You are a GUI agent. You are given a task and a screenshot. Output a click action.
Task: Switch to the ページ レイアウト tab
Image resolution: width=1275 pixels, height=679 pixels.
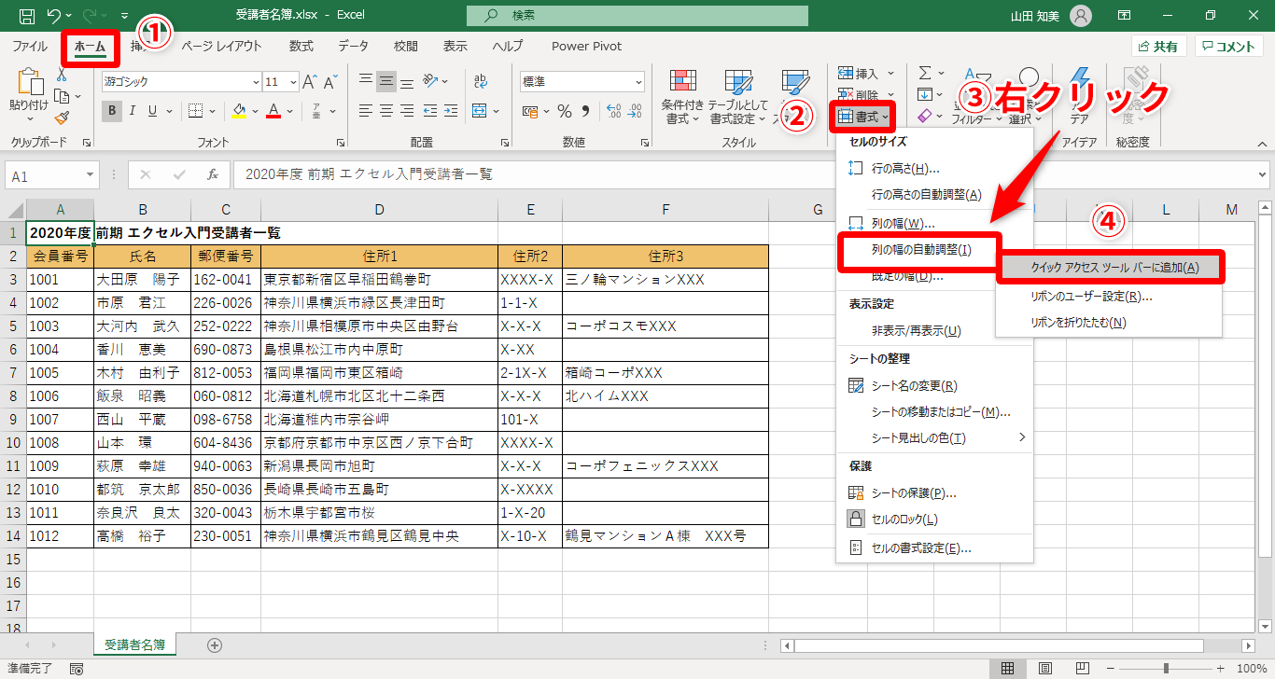coord(221,46)
